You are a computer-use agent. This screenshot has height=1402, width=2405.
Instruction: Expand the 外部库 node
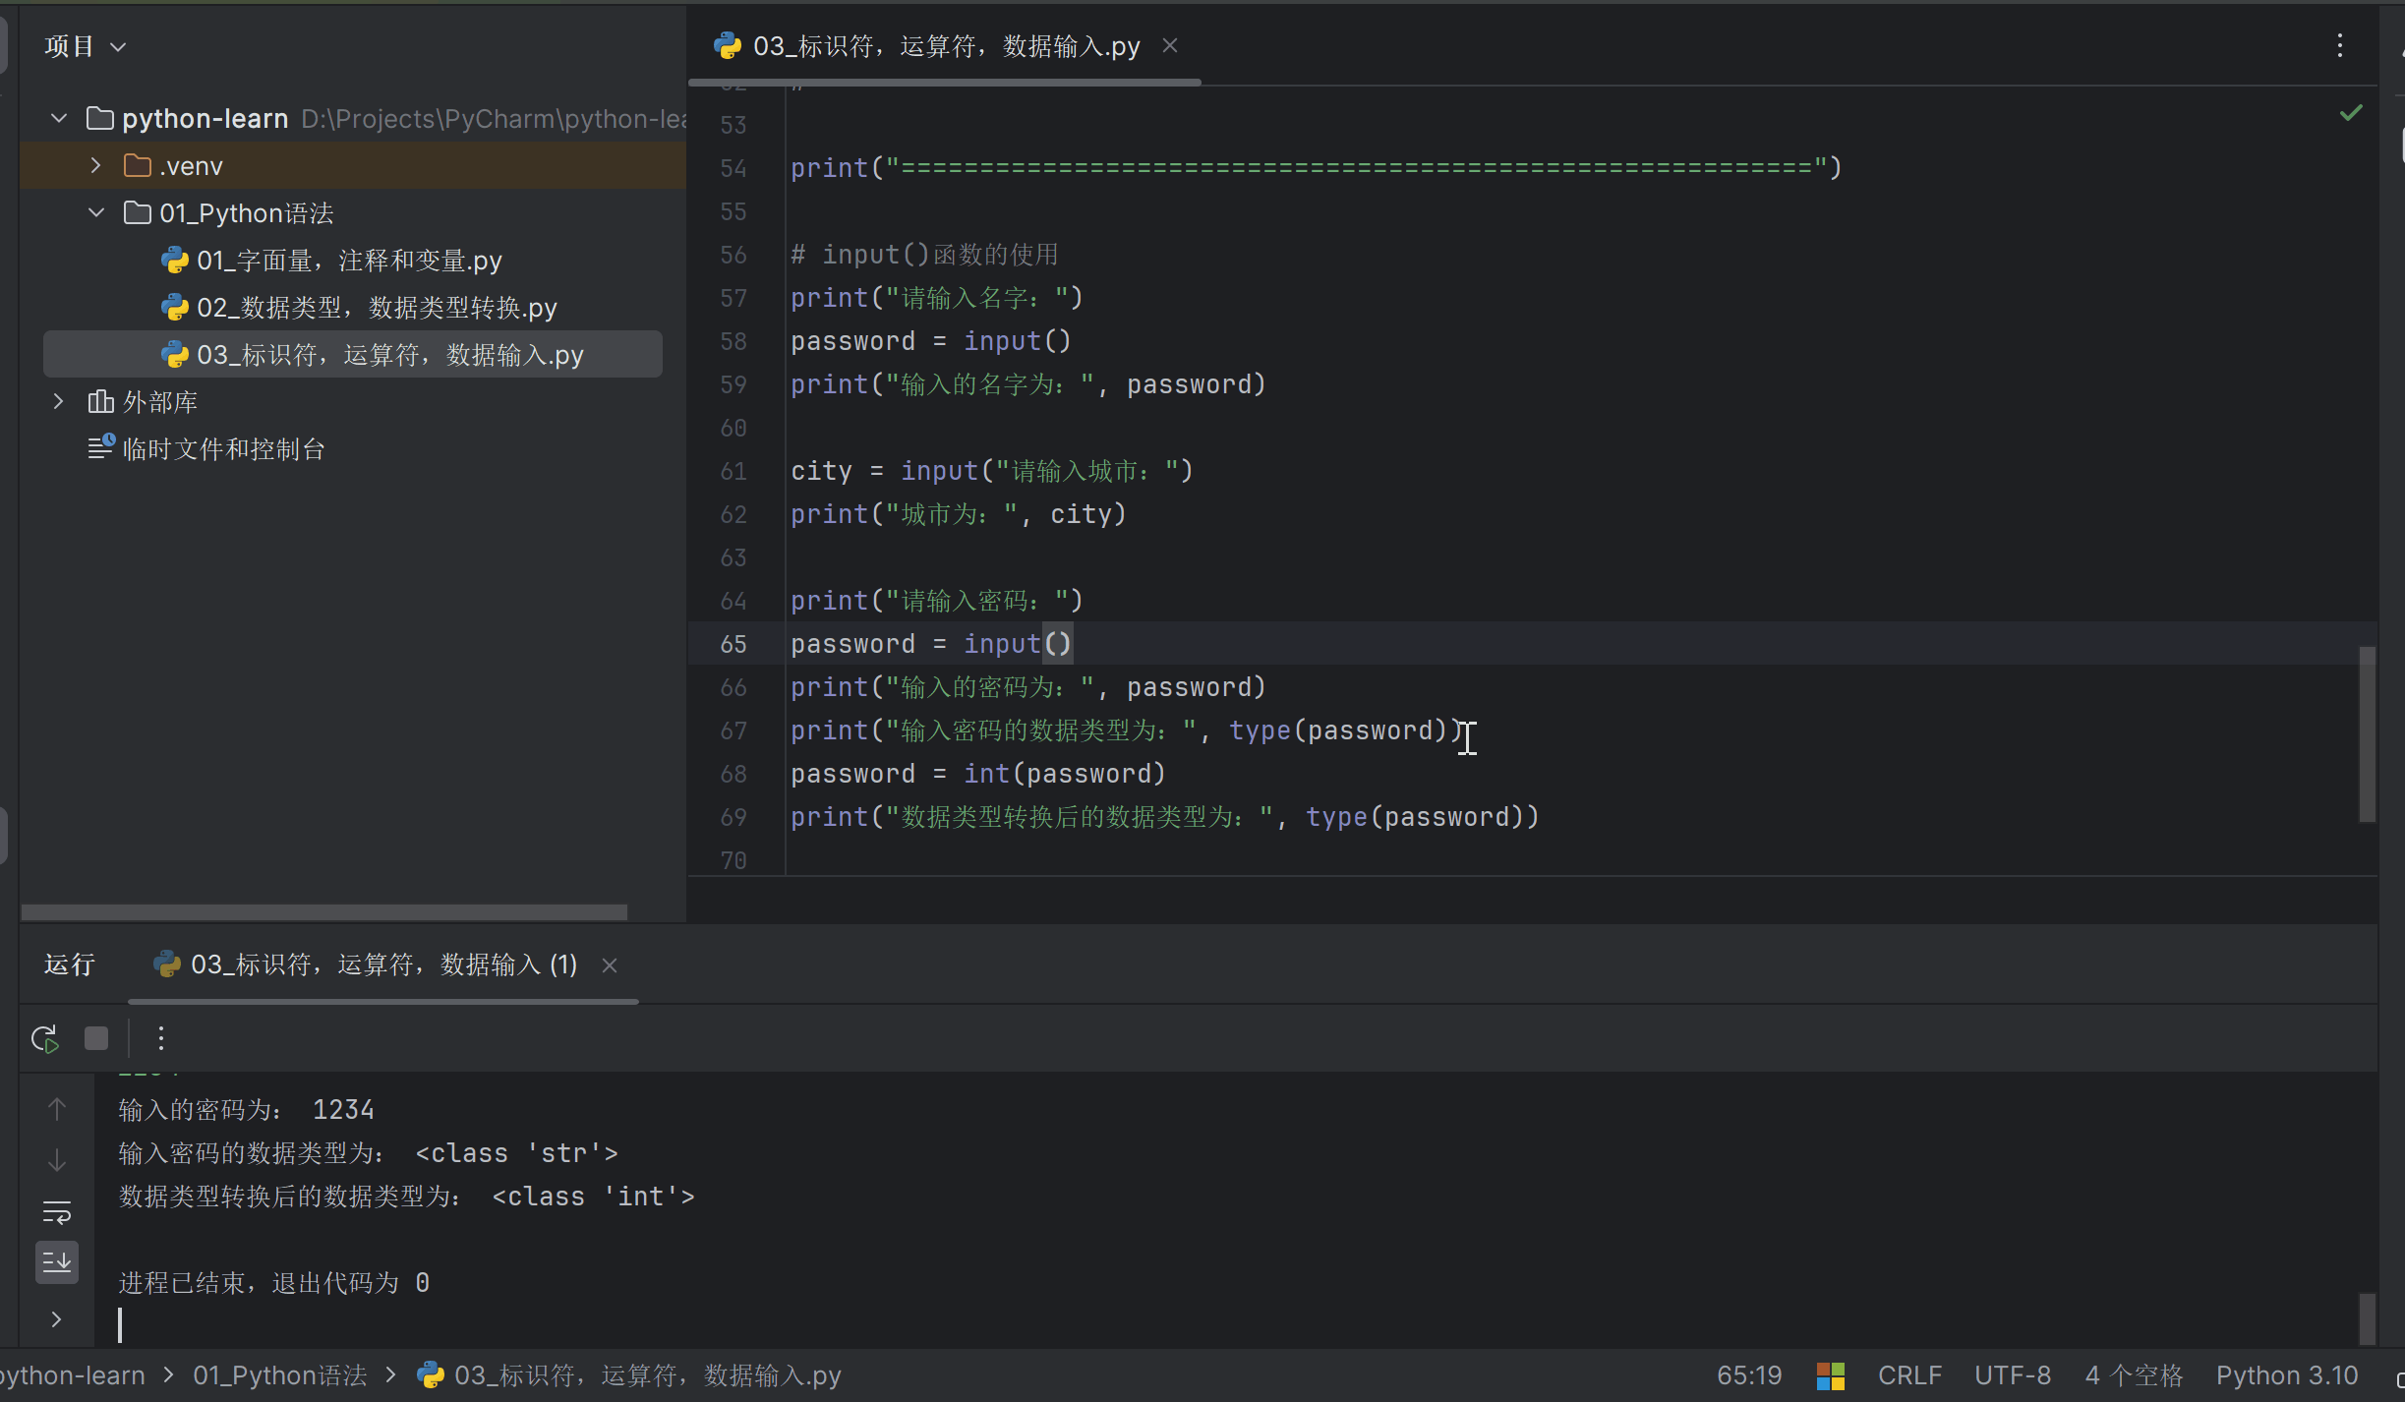(x=58, y=402)
